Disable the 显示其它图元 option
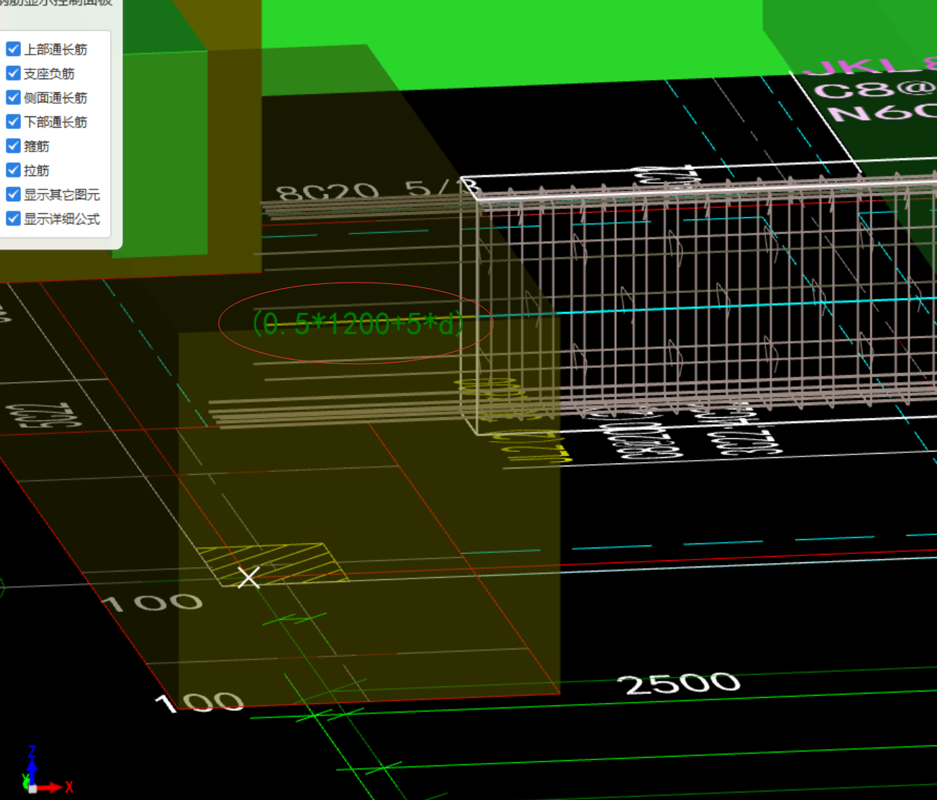 13,194
